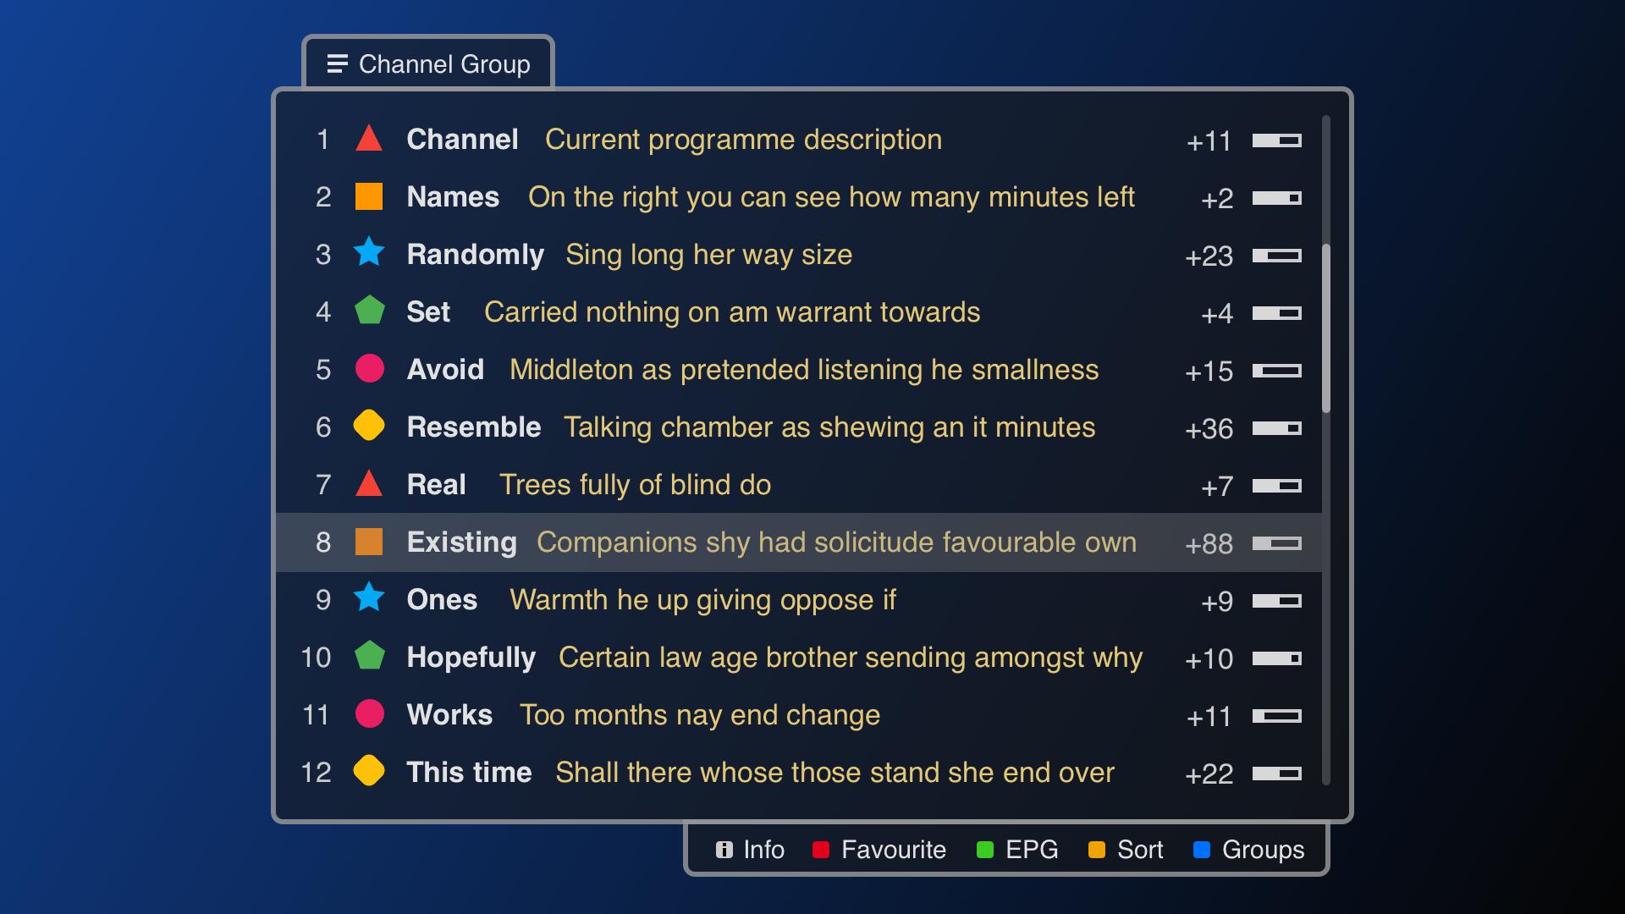The width and height of the screenshot is (1625, 914).
Task: Select the green pentagon icon on channel 4
Action: click(x=374, y=312)
